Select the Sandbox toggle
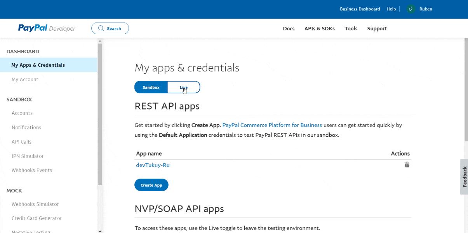This screenshot has height=233, width=468. tap(151, 87)
